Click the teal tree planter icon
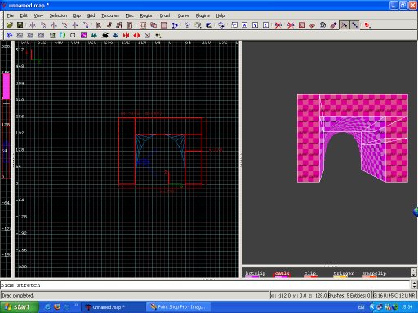The width and height of the screenshot is (418, 313). (94, 35)
